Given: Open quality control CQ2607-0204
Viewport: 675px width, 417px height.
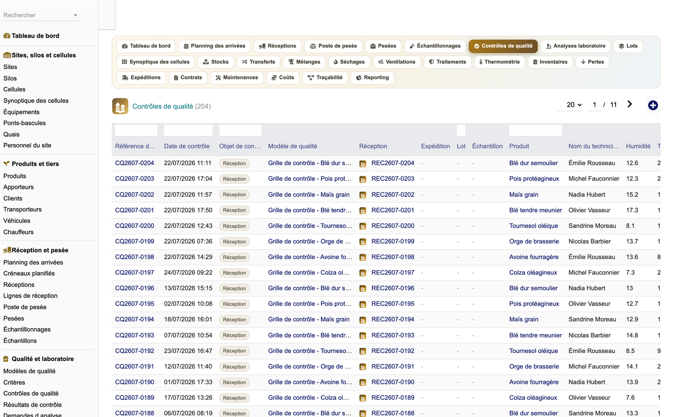Looking at the screenshot, I should 135,163.
